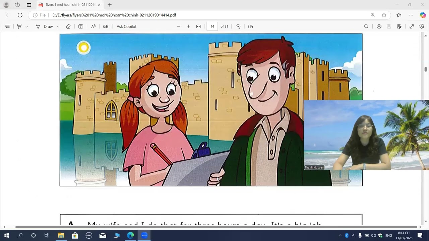Add this page to favorites

384,15
